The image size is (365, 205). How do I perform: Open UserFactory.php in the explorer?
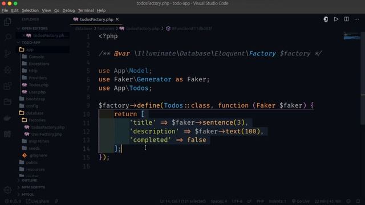pos(47,134)
